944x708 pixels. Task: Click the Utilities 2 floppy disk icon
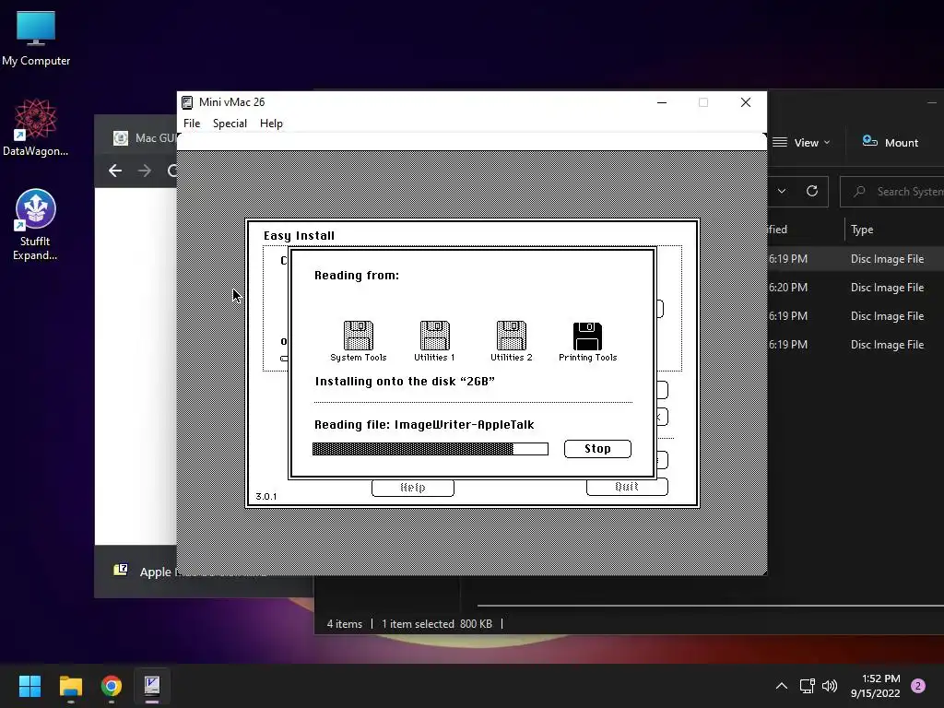(x=511, y=336)
